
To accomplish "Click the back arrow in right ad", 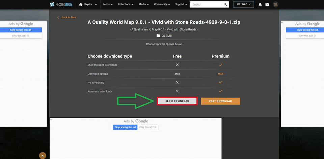I will point(282,22).
